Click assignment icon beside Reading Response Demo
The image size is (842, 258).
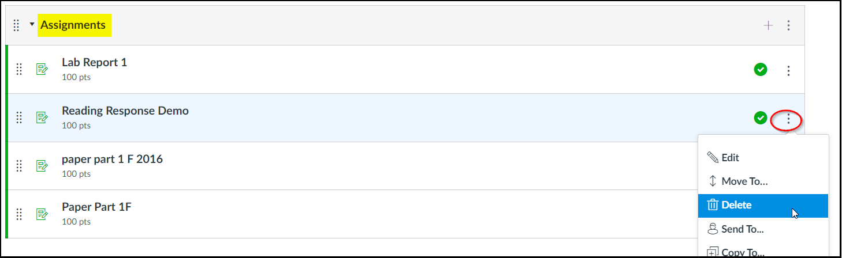point(42,118)
